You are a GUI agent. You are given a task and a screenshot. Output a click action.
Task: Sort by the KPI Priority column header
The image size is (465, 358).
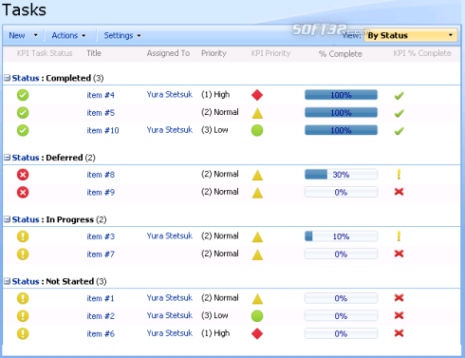[x=270, y=53]
